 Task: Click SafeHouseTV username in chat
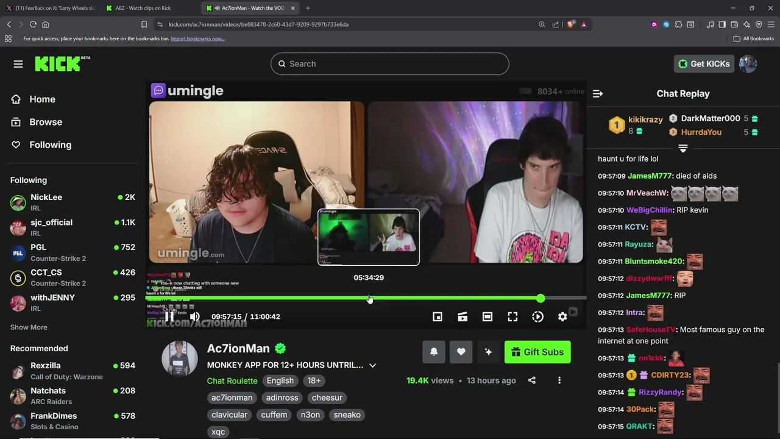(x=651, y=329)
